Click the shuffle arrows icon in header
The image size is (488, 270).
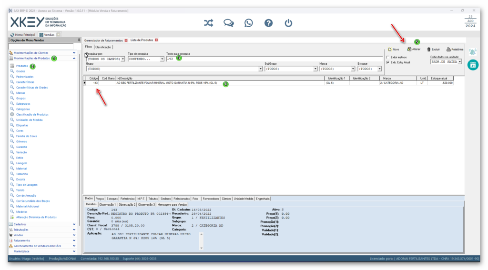(x=209, y=23)
